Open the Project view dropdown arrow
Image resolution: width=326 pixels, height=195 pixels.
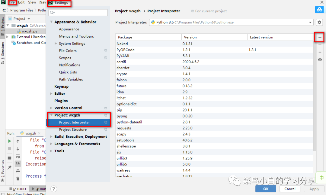point(29,19)
